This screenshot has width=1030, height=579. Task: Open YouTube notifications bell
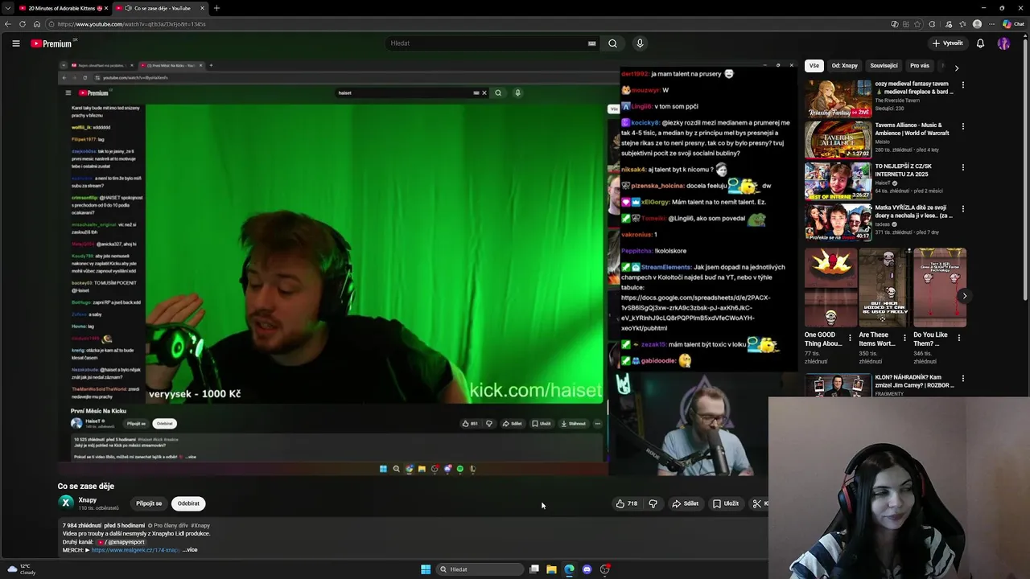(x=980, y=43)
